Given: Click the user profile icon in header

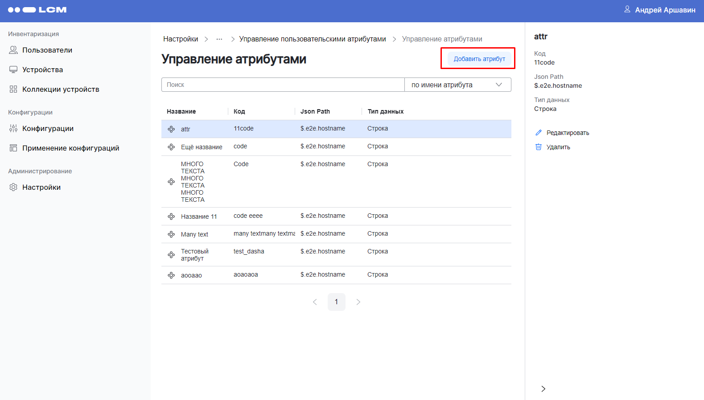Looking at the screenshot, I should [627, 9].
